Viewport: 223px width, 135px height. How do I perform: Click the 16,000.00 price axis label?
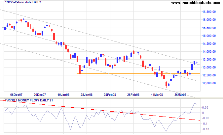(209, 20)
